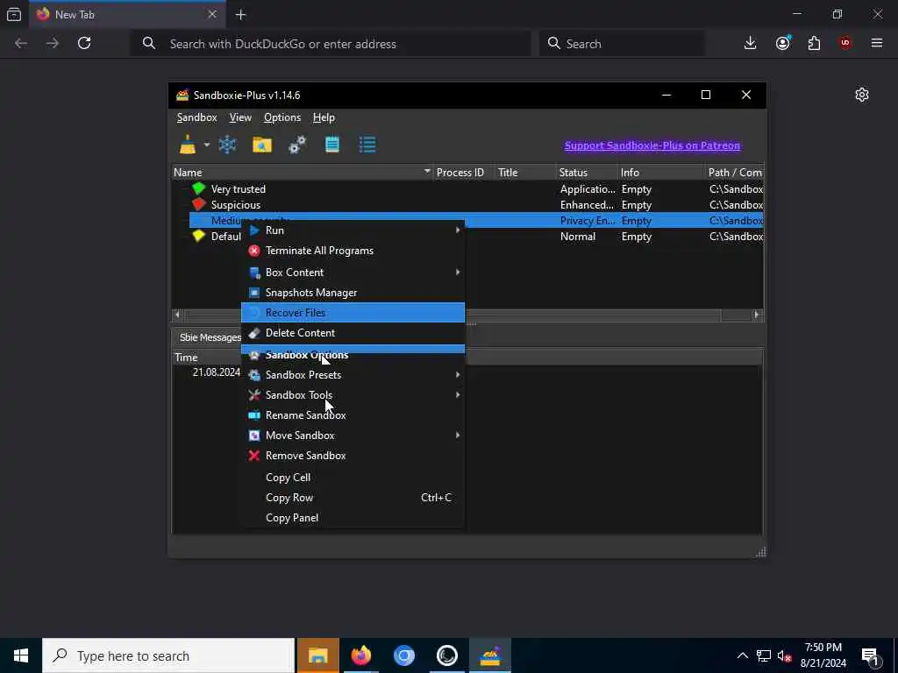Select the Very trusted sandbox row

click(x=467, y=189)
